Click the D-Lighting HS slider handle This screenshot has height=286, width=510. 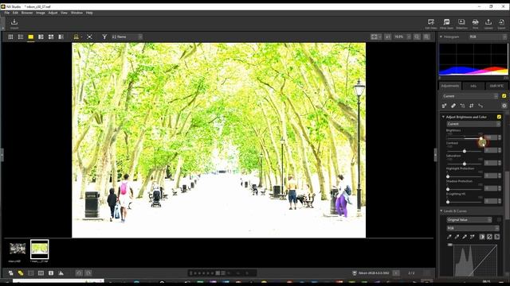click(x=448, y=202)
